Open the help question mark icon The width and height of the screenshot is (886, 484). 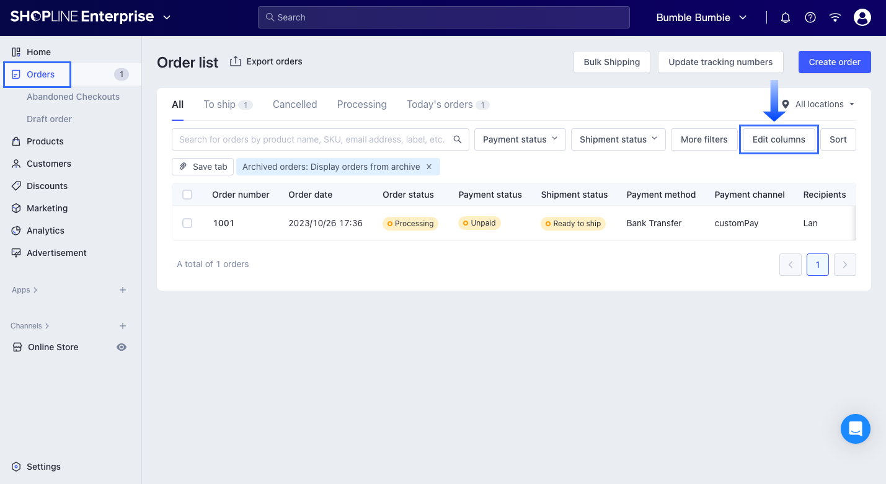click(810, 17)
